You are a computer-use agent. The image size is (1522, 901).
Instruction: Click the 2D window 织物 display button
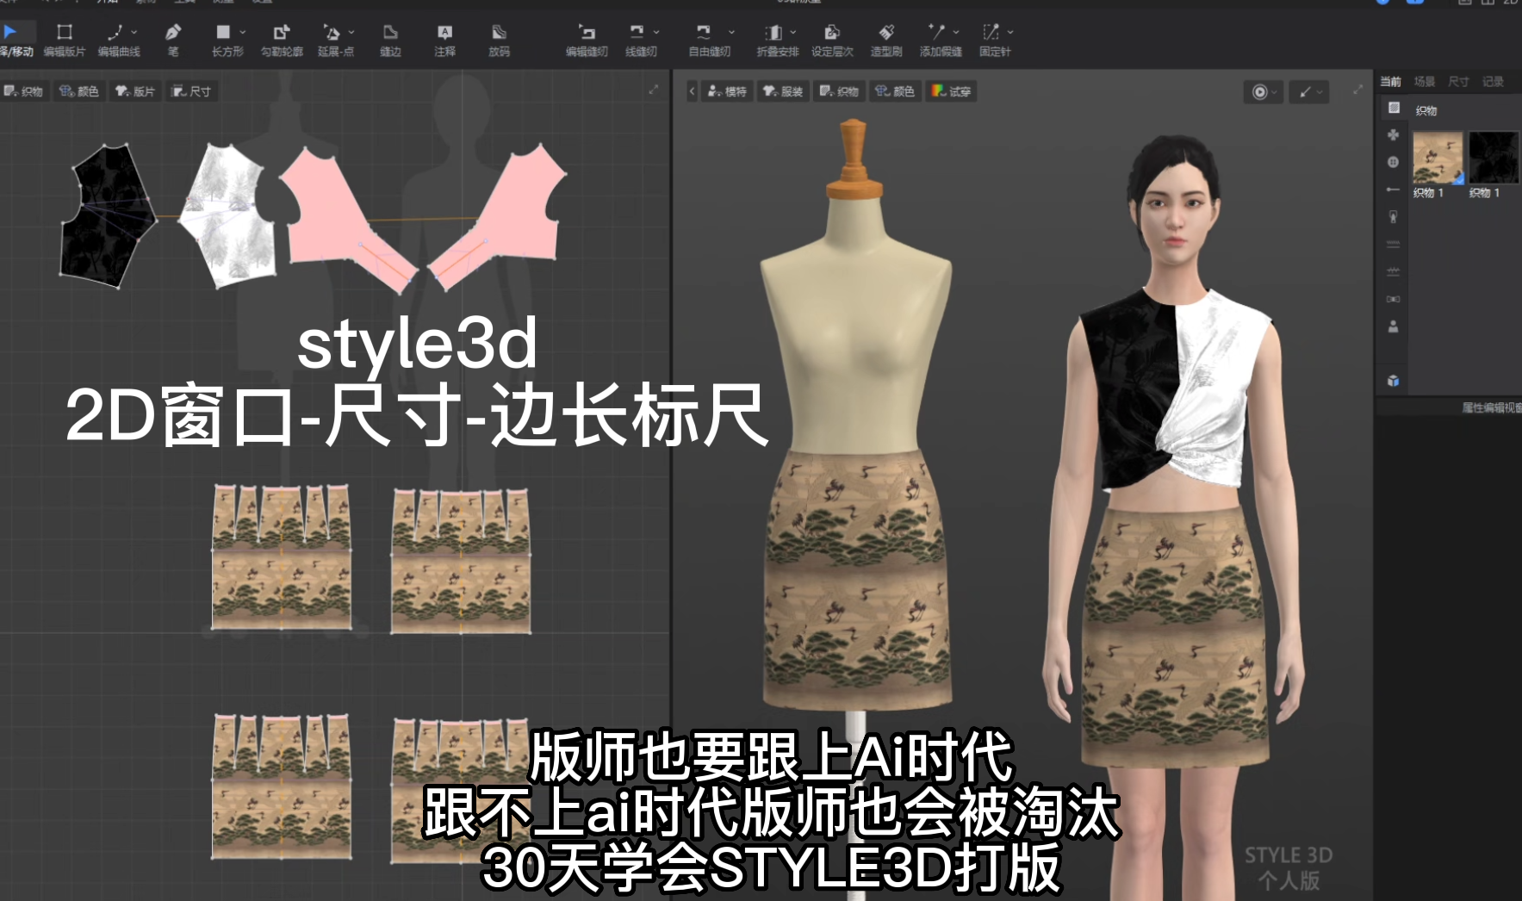(23, 91)
